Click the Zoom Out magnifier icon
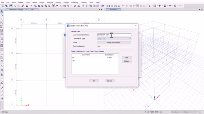This screenshot has width=204, height=114. pos(49,6)
